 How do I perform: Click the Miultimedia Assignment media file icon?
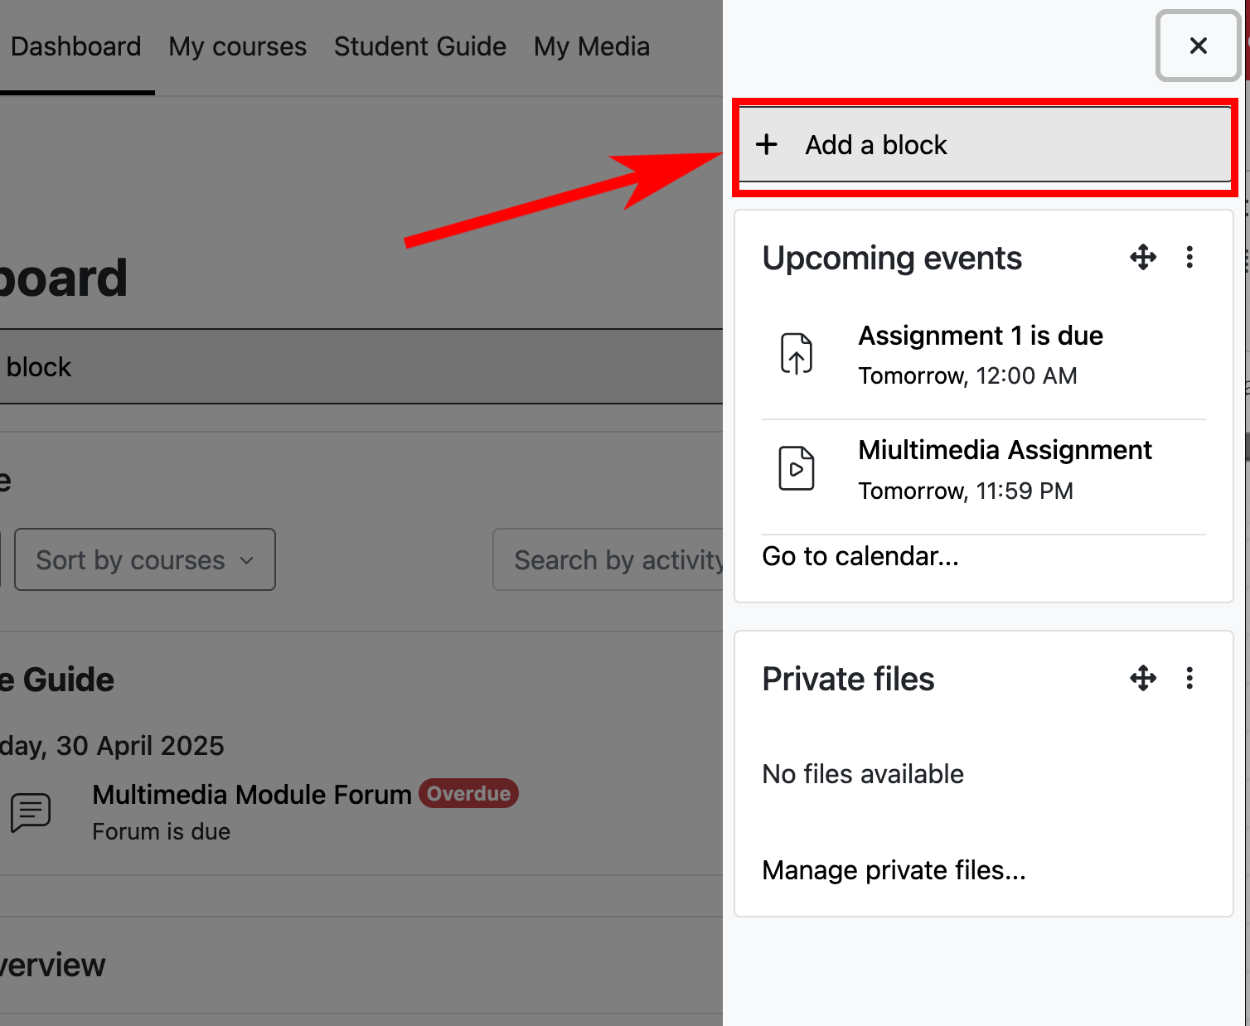pos(797,468)
